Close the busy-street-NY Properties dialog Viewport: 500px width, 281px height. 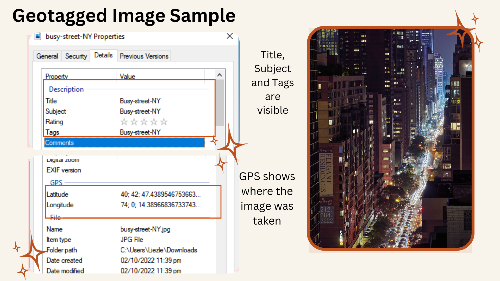[x=229, y=36]
